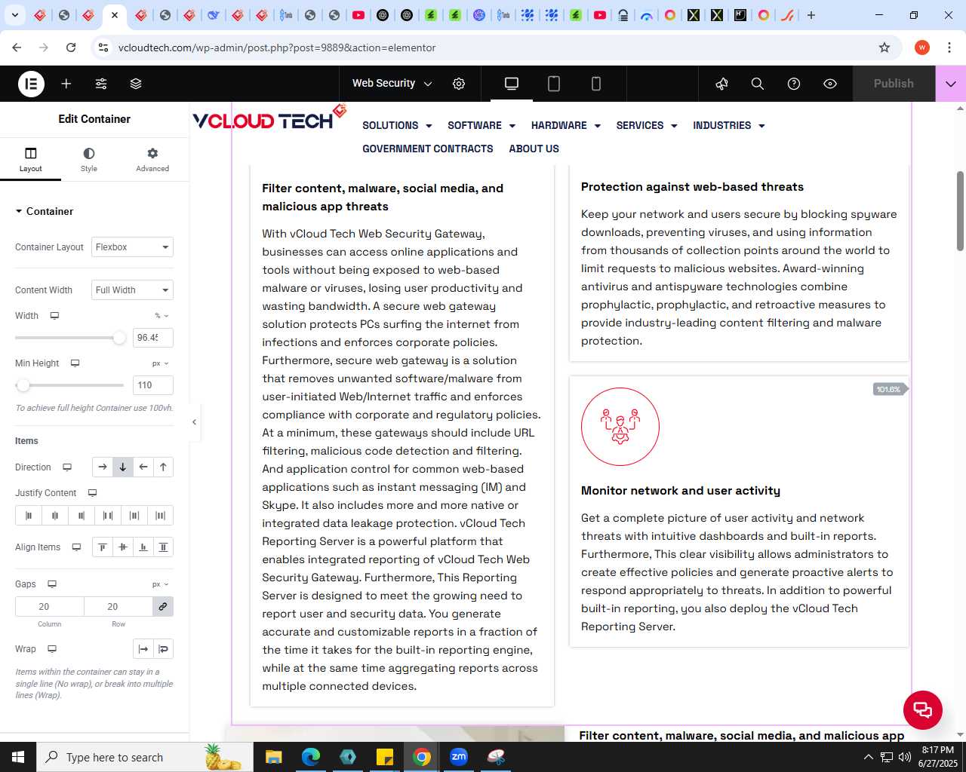Open Content Width Full Width dropdown
Viewport: 966px width, 772px height.
[x=133, y=290]
